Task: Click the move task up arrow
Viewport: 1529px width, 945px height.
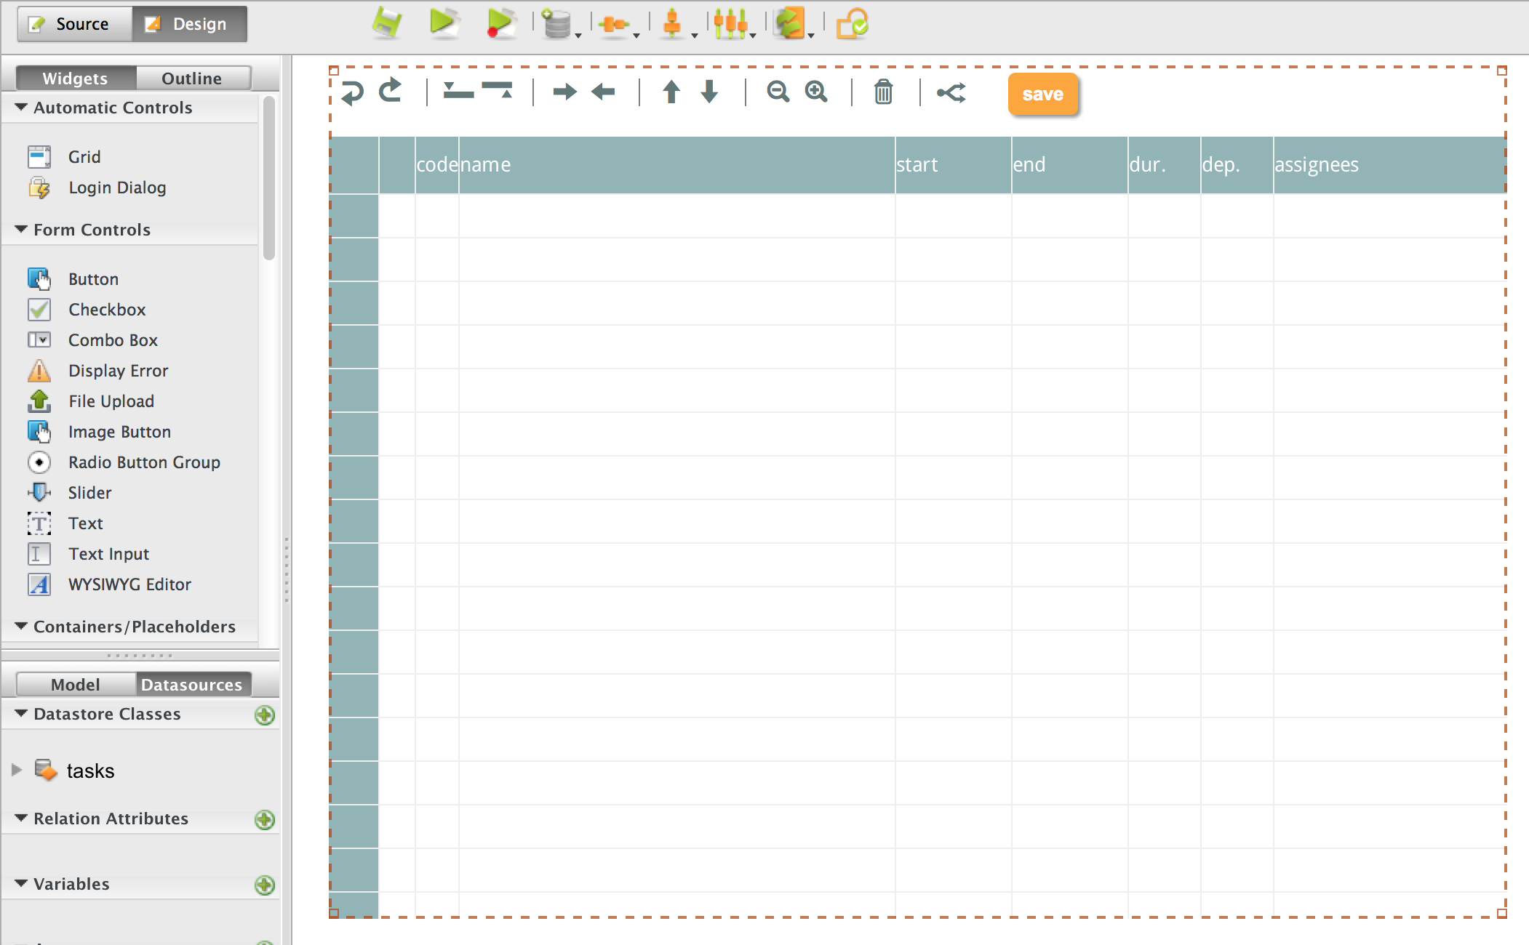Action: pyautogui.click(x=671, y=92)
